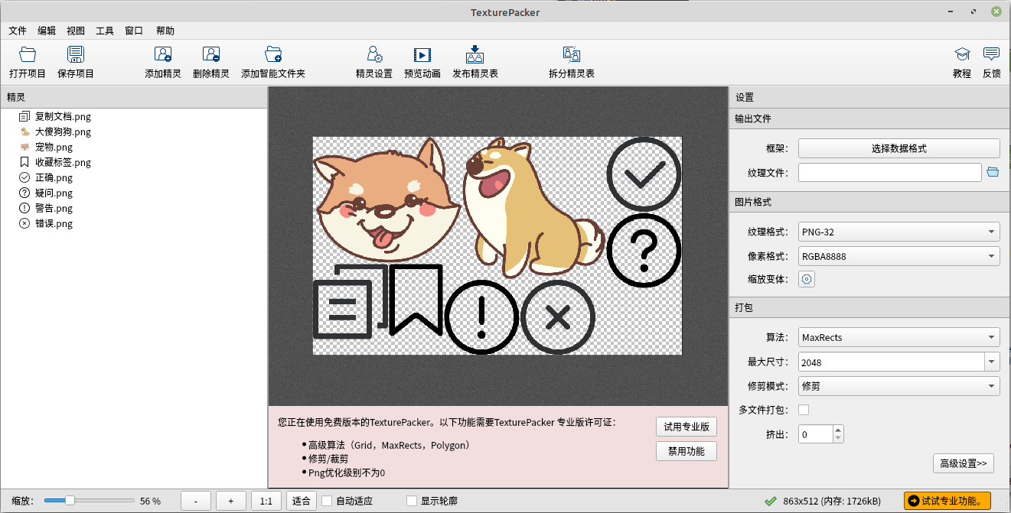The width and height of the screenshot is (1011, 513).
Task: Open the 编辑 menu
Action: (47, 31)
